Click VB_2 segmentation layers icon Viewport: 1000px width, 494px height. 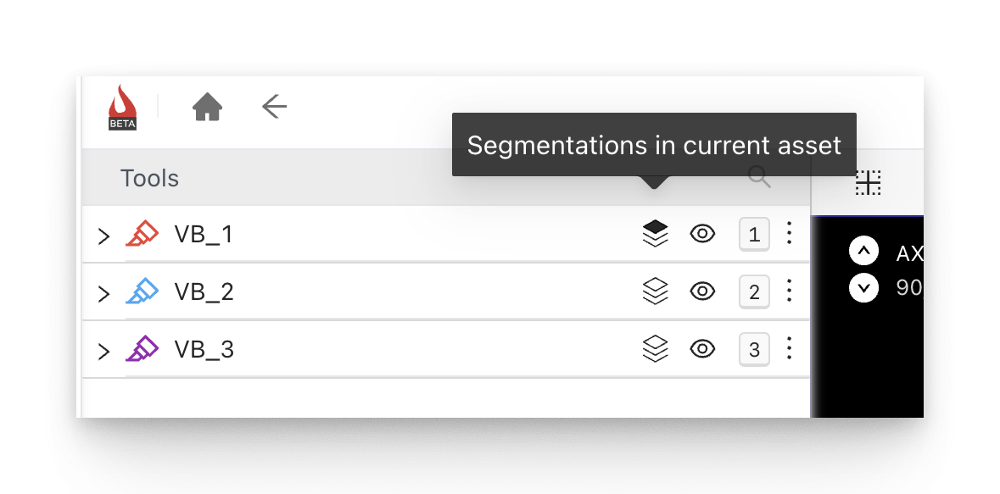point(655,291)
